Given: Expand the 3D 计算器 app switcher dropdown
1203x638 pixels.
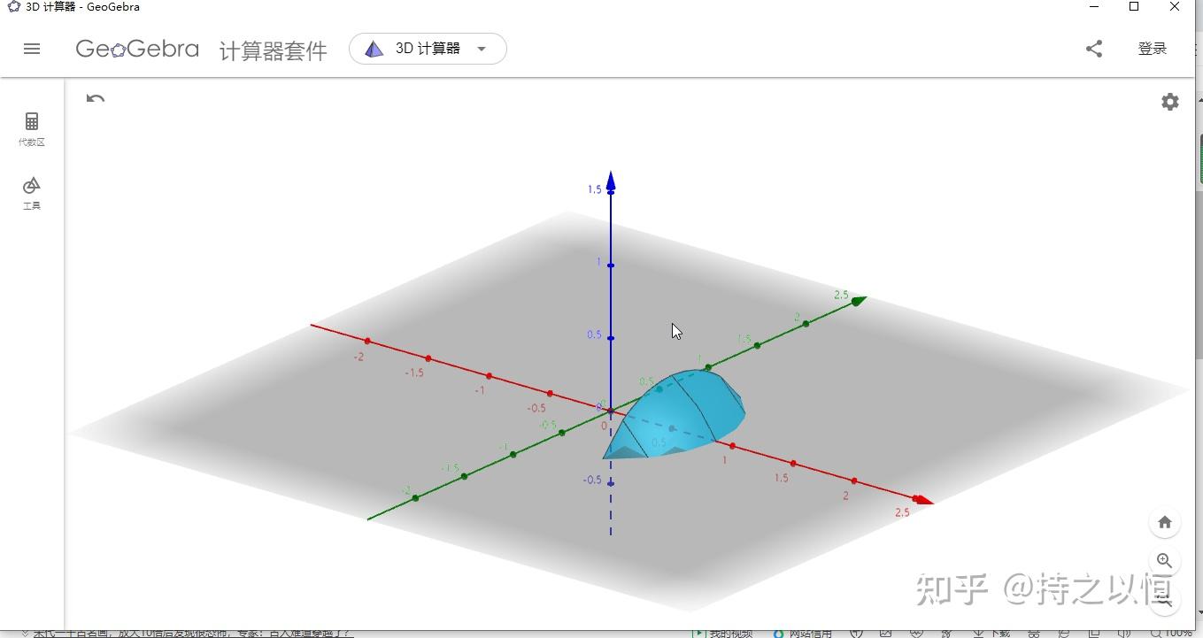Looking at the screenshot, I should coord(428,49).
